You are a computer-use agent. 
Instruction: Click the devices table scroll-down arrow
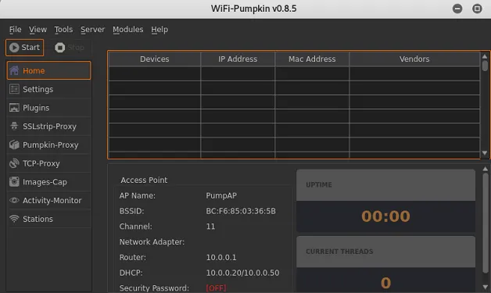[485, 153]
